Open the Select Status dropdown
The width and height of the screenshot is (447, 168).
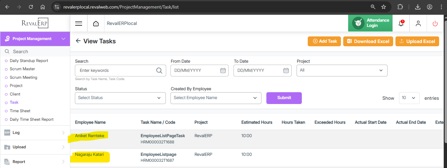[120, 98]
